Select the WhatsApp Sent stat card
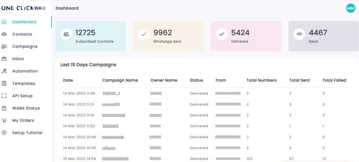Image resolution: width=359 pixels, height=162 pixels. click(x=168, y=36)
